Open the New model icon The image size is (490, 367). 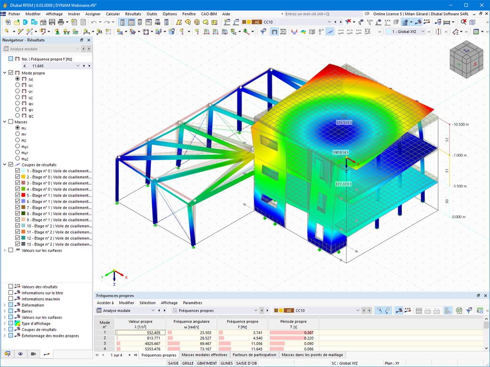[7, 22]
